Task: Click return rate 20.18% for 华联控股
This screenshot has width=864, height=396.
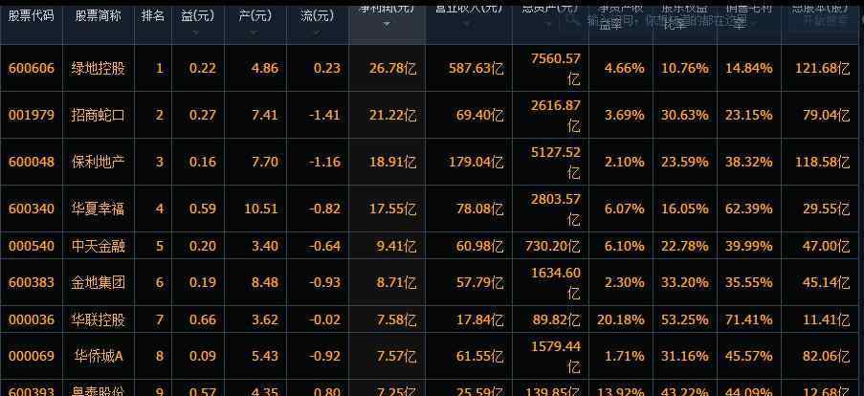Action: (620, 319)
